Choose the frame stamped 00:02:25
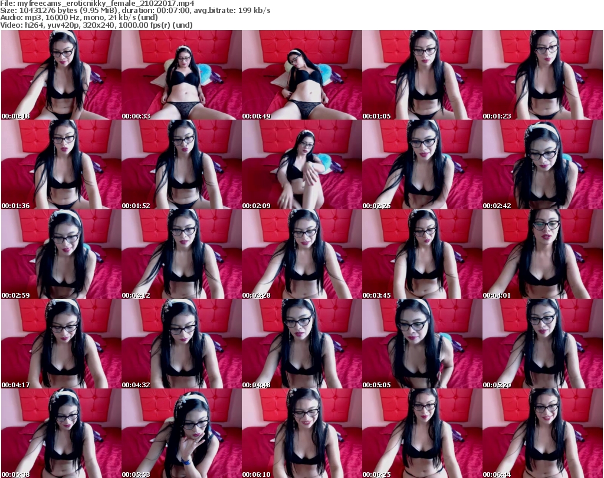Image resolution: width=604 pixels, height=478 pixels. (x=422, y=164)
